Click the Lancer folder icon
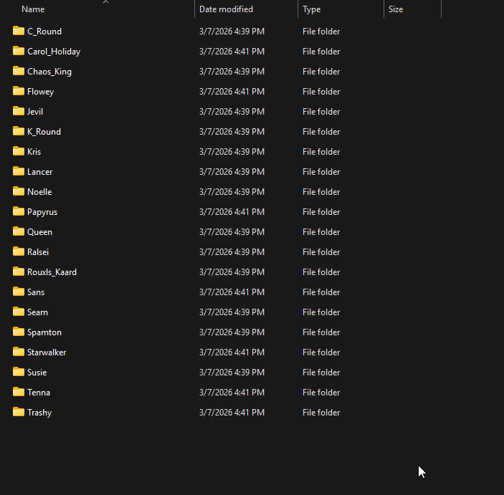 pos(19,171)
